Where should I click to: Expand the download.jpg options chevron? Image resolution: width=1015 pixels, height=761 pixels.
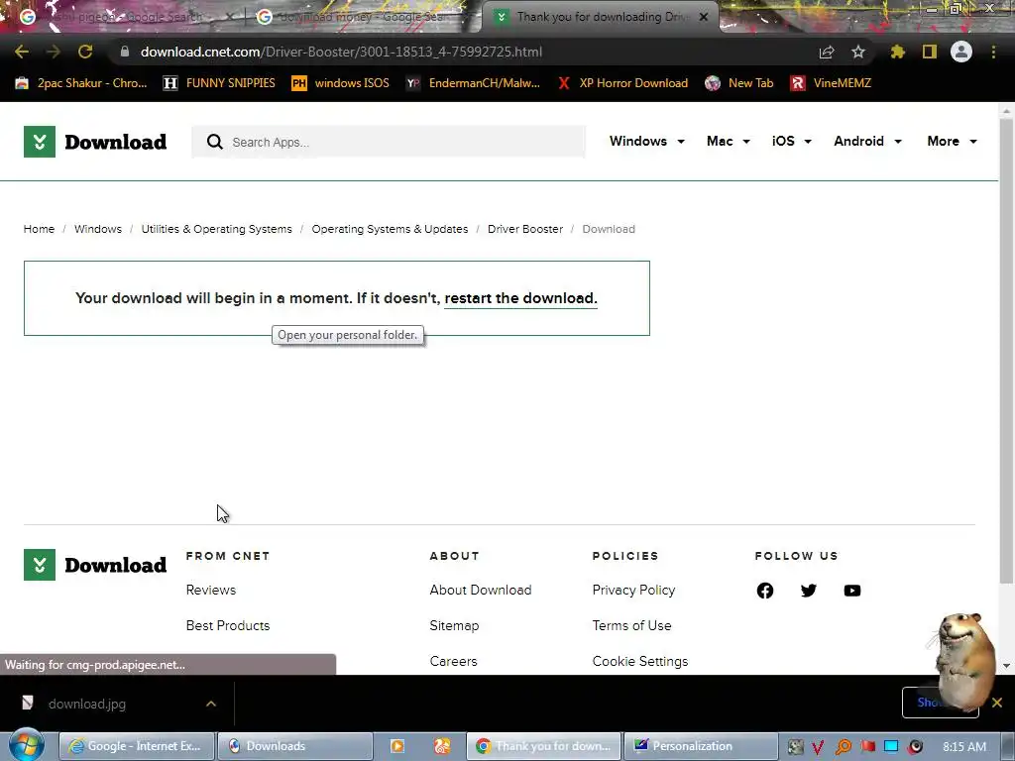click(211, 704)
